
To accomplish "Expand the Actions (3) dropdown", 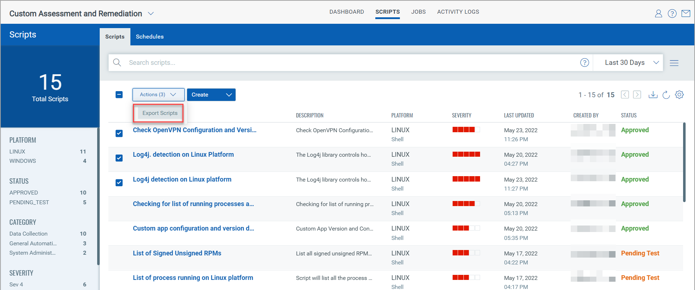I will pos(158,95).
